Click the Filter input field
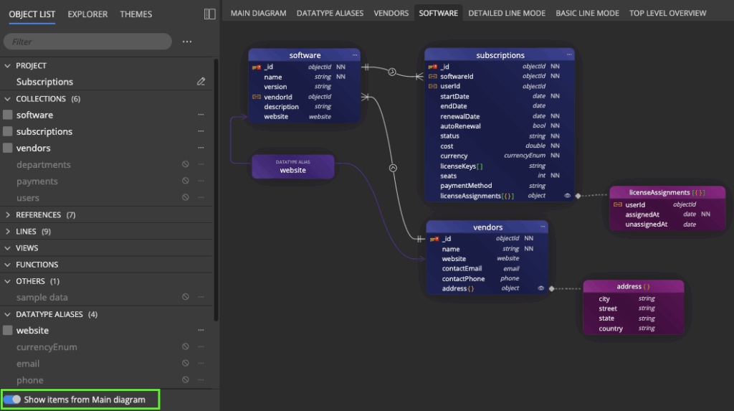Screen dimensions: 734x411 click(x=87, y=42)
